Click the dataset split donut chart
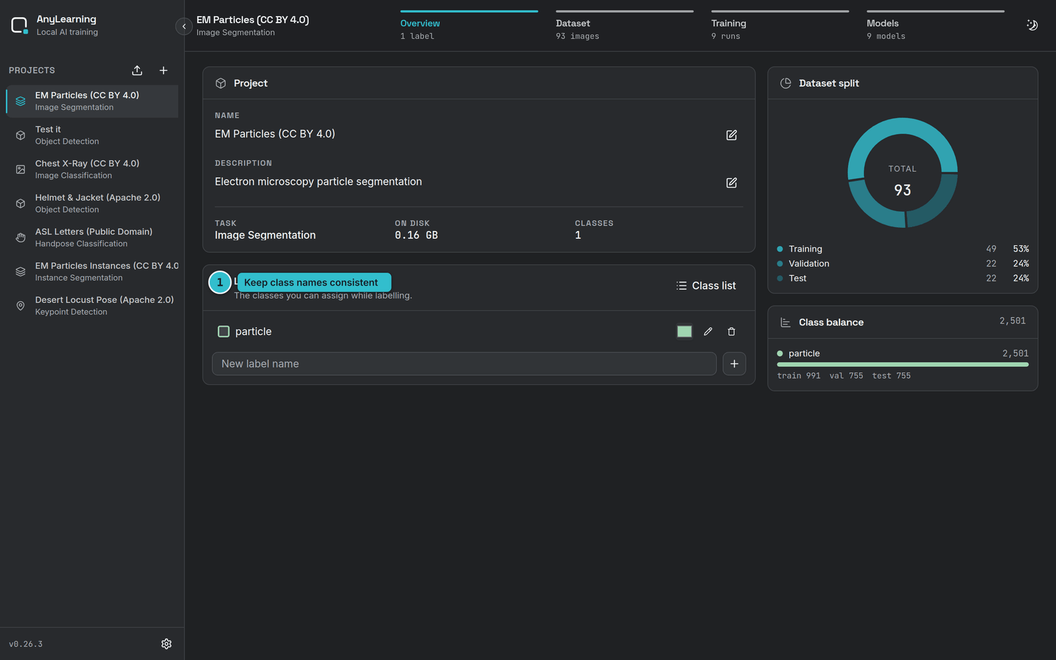The width and height of the screenshot is (1056, 660). 903,173
